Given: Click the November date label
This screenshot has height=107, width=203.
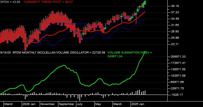Looking at the screenshot, I should tap(48, 104).
